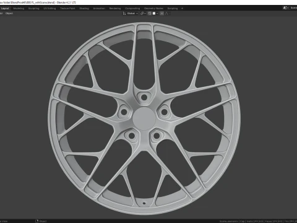Click the valve stem hole at wheel bottom
Screen dimensions: 297x223
click(x=144, y=203)
